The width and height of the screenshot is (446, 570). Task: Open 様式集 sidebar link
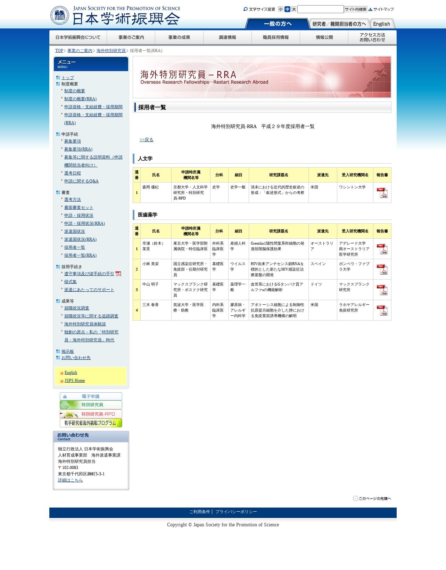[71, 282]
